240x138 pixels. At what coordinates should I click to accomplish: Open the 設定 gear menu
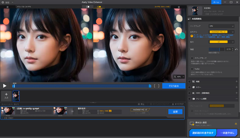pyautogui.click(x=3, y=2)
